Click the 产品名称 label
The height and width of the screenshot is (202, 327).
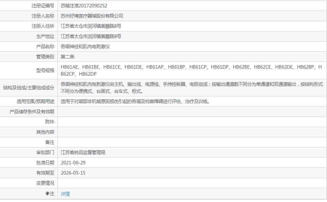point(45,47)
